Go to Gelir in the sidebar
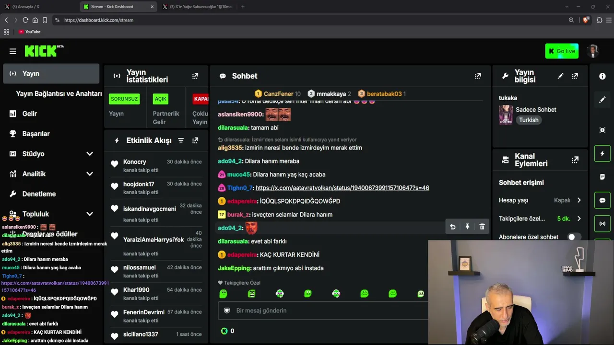 [x=29, y=114]
